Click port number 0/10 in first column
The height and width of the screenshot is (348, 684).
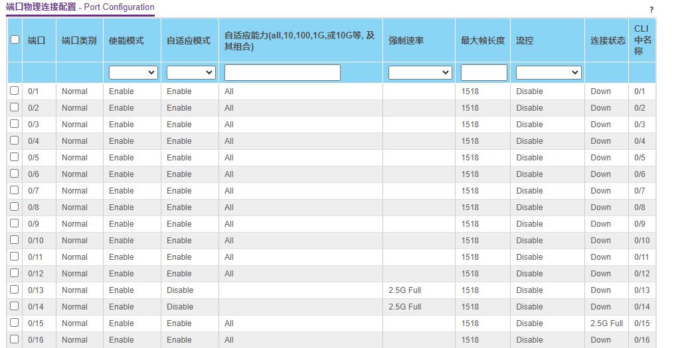36,241
